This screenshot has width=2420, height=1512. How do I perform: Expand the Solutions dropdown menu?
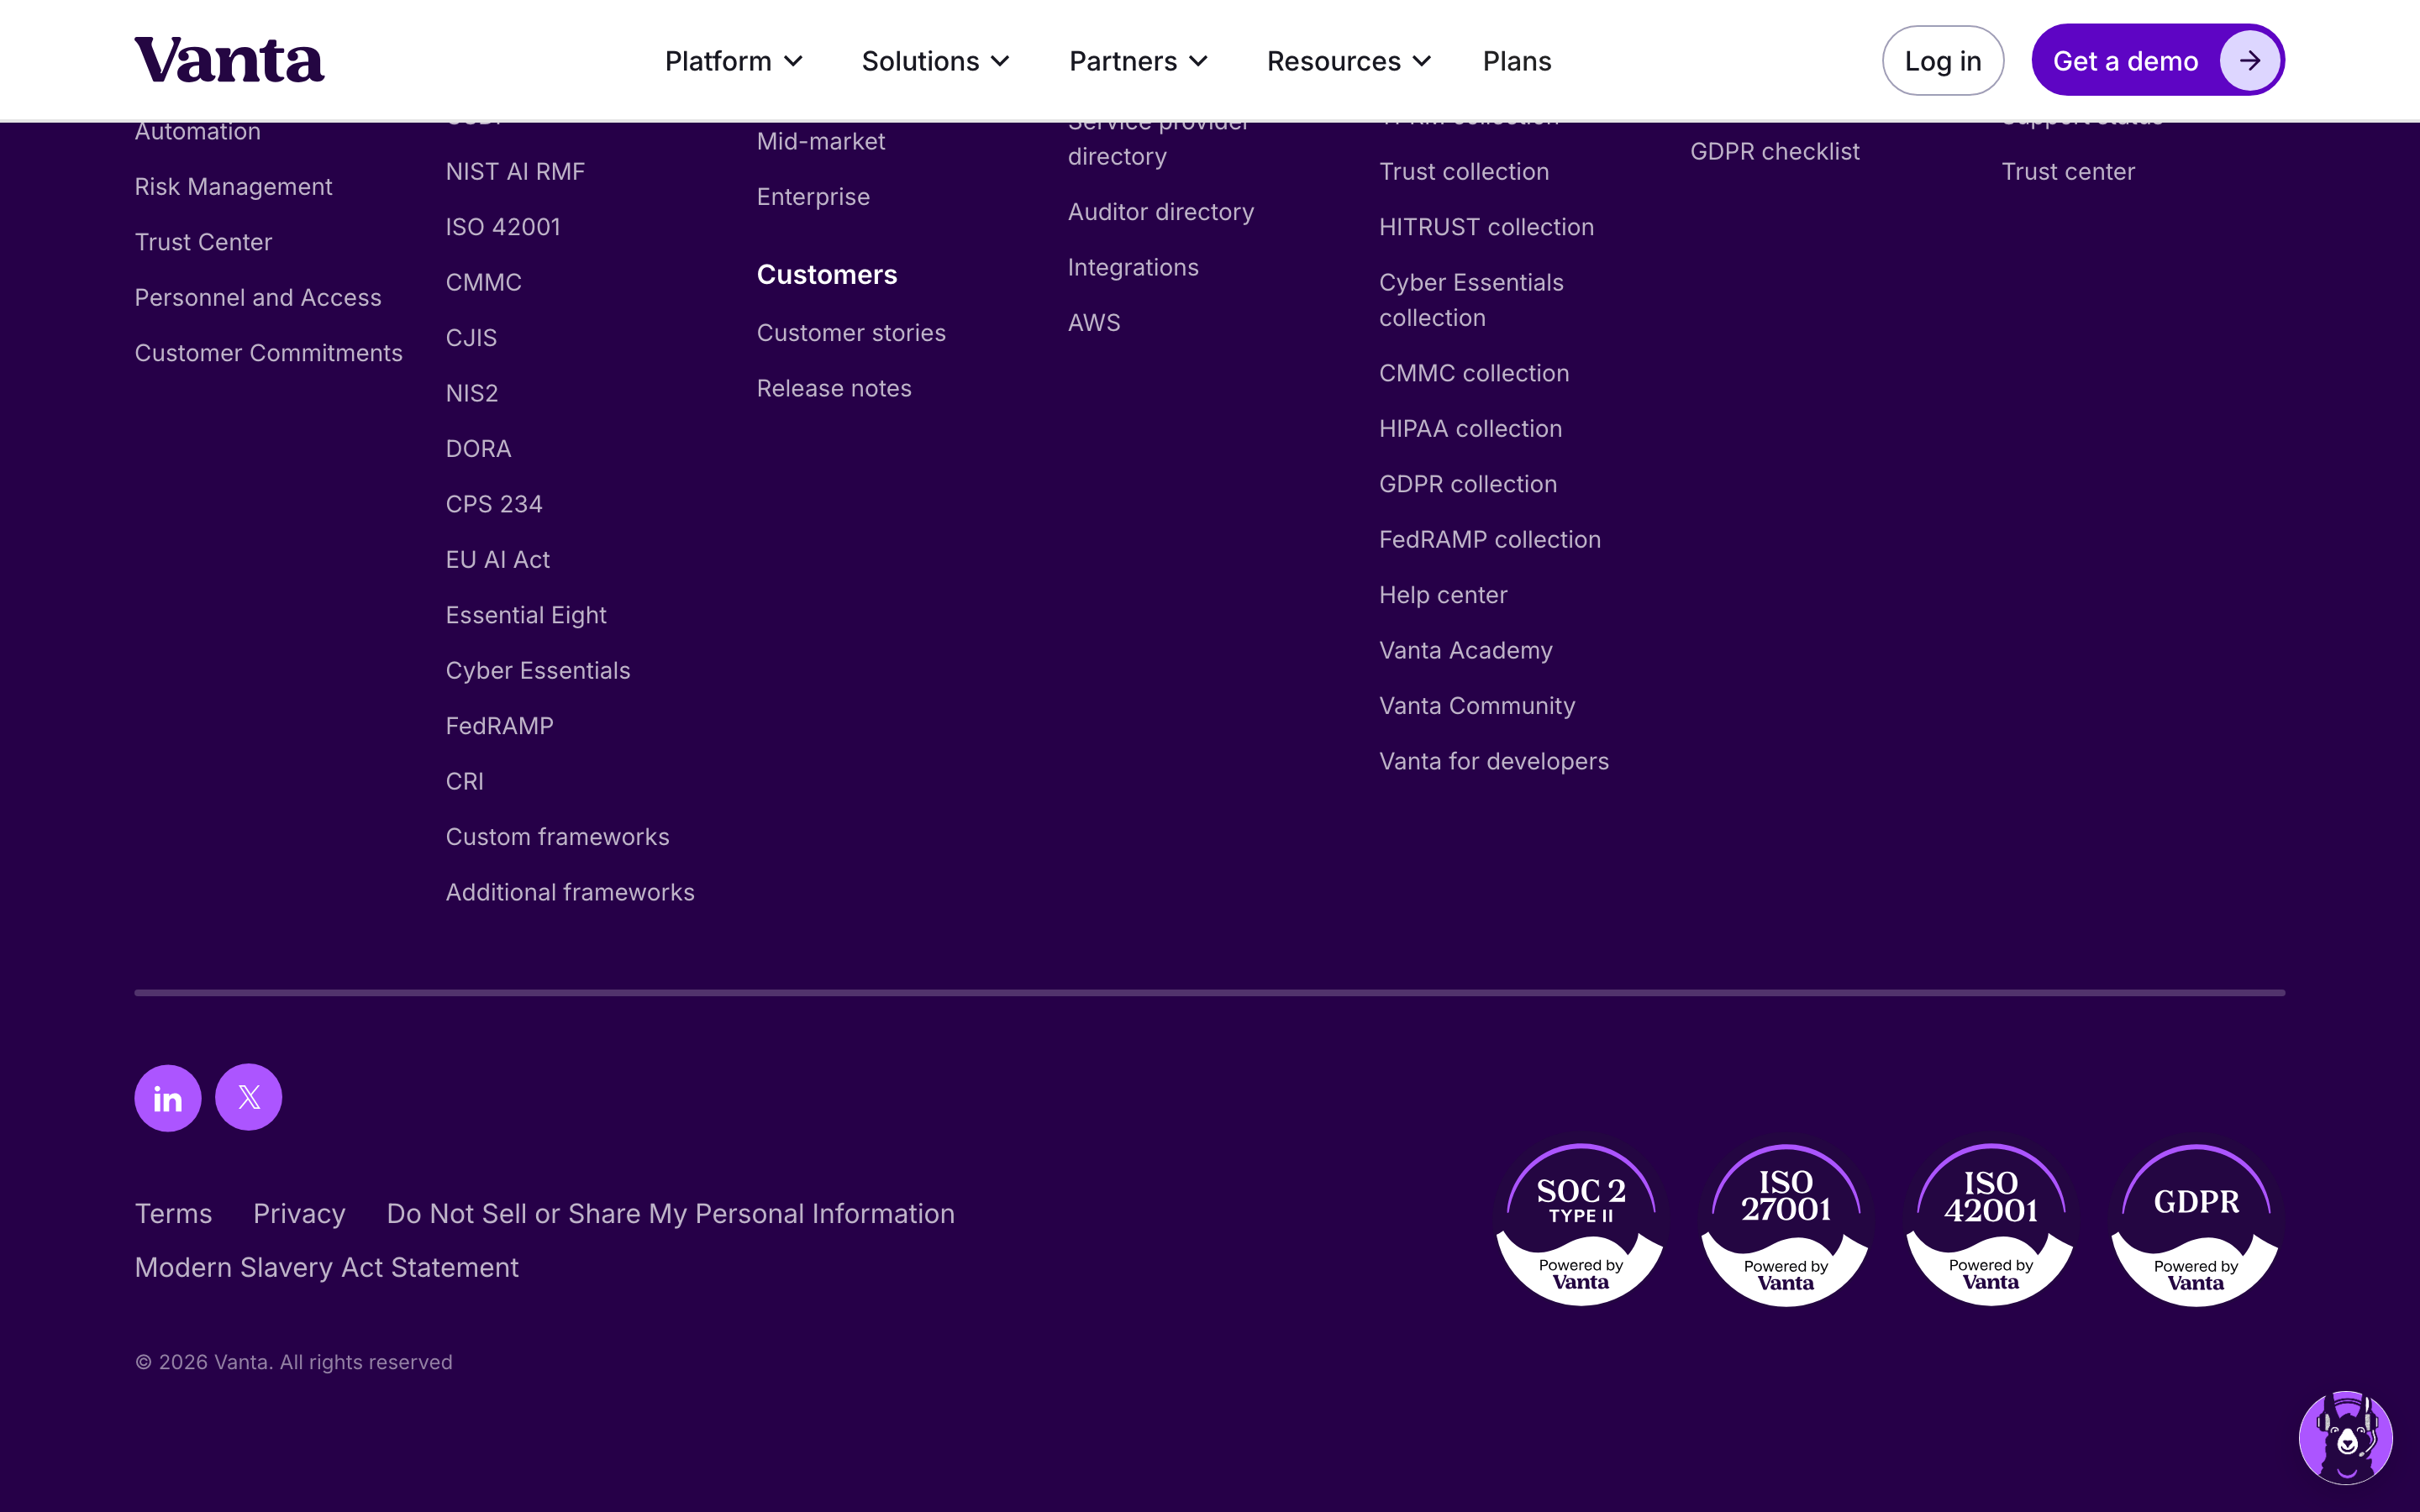(x=936, y=61)
